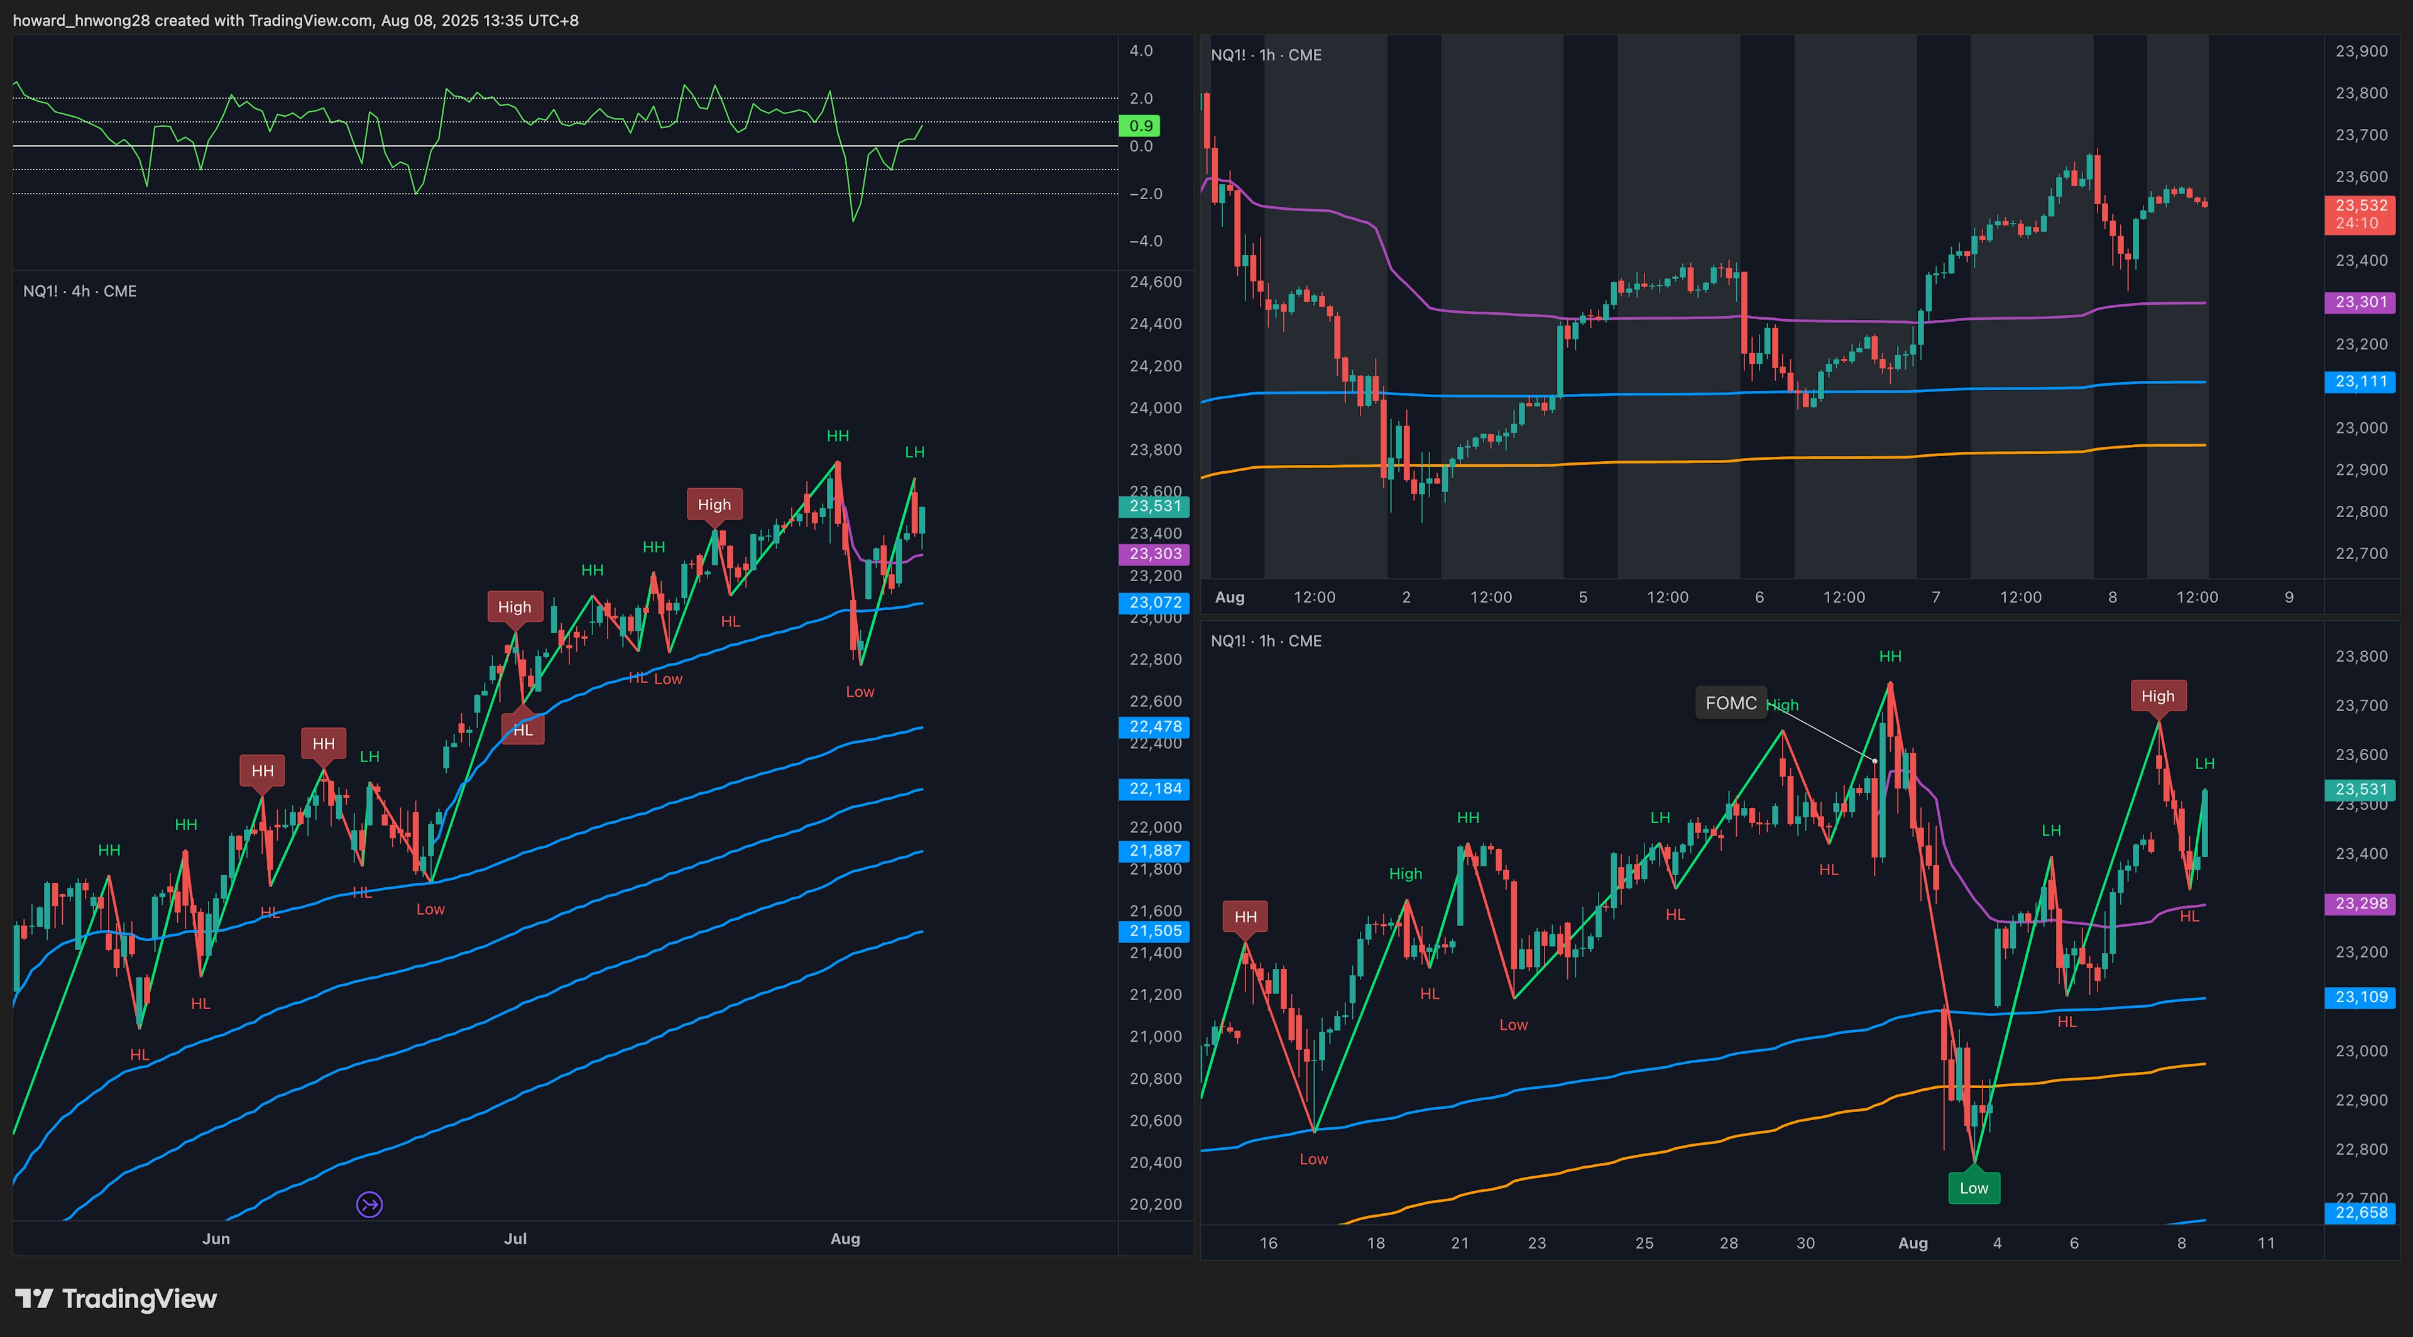Click the bottom-right NQ1! · 1h · CME title

pos(1266,640)
